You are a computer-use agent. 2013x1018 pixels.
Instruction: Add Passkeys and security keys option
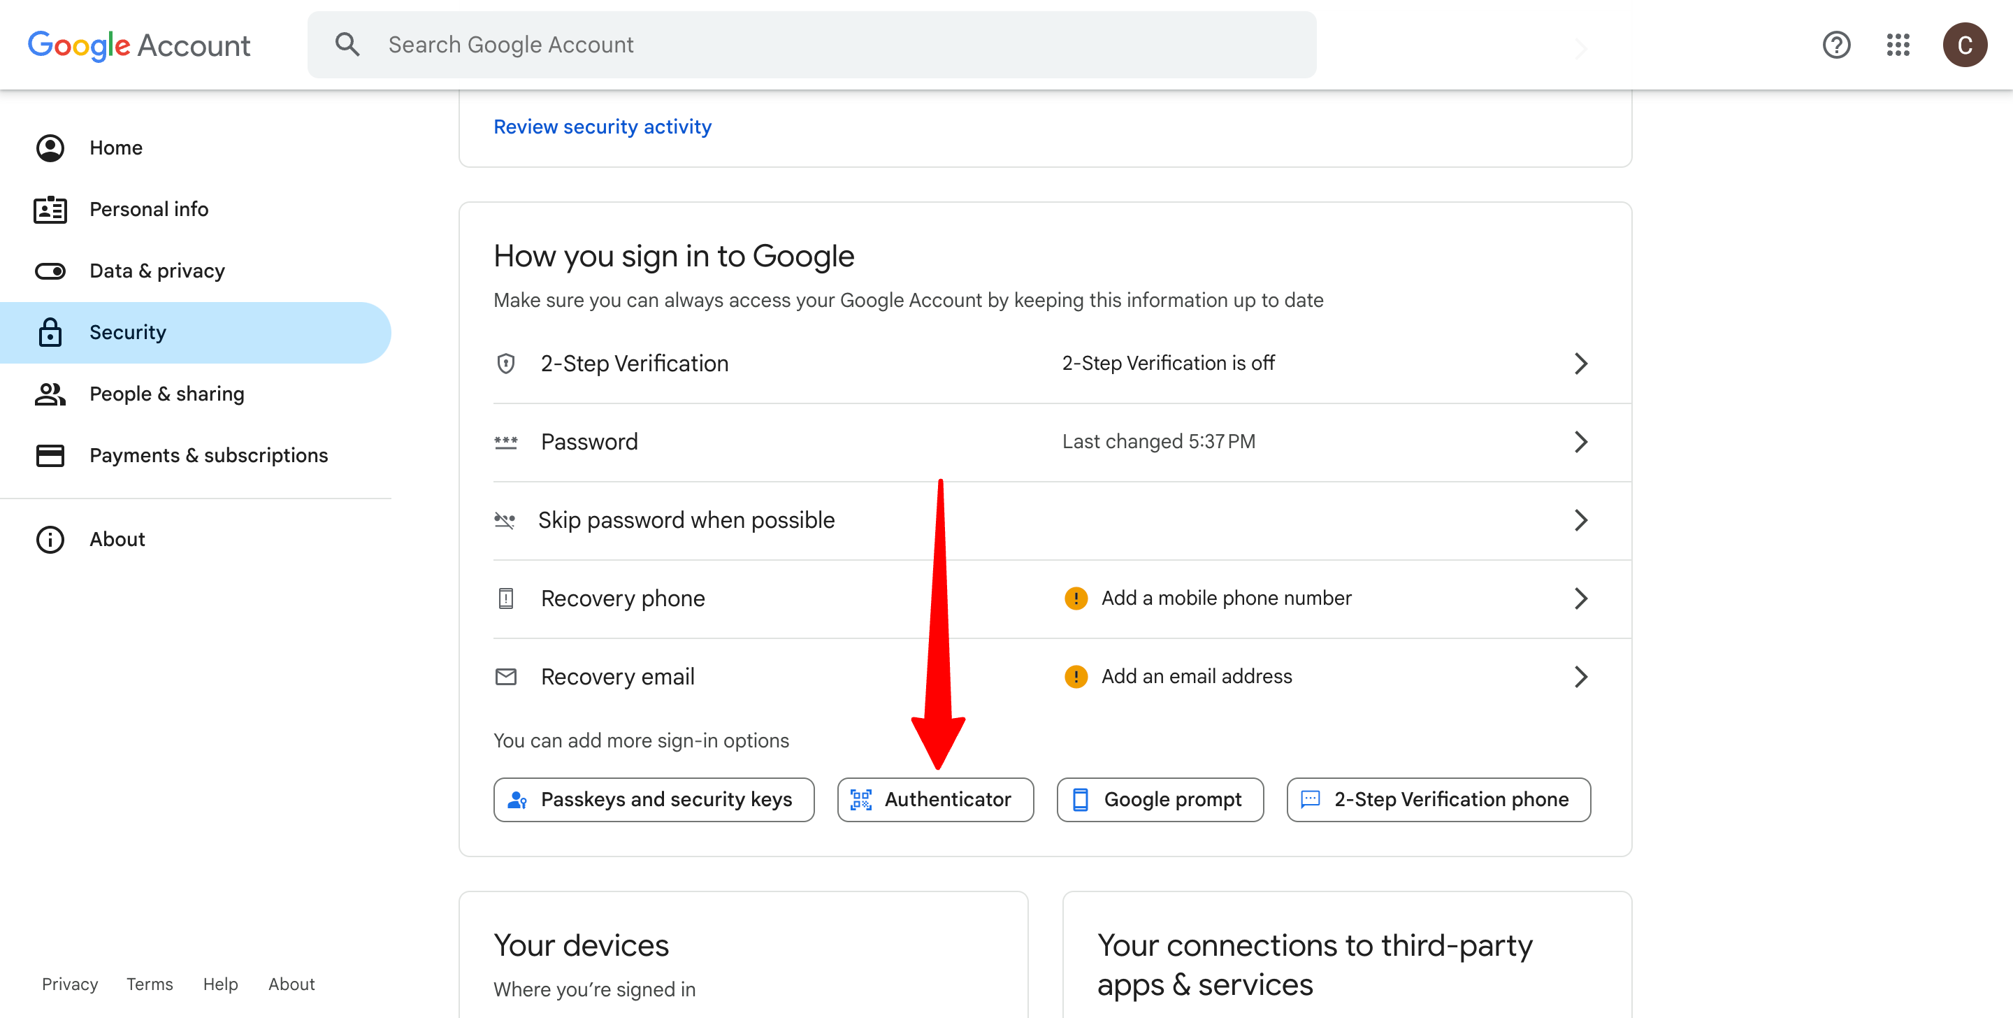point(654,799)
